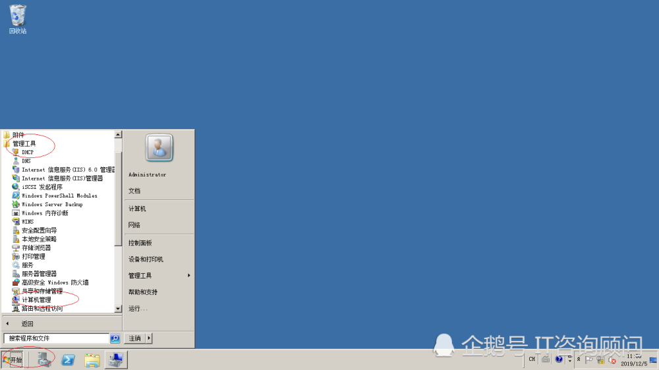Open Windows PowerShell Modules
This screenshot has width=659, height=370.
click(55, 196)
